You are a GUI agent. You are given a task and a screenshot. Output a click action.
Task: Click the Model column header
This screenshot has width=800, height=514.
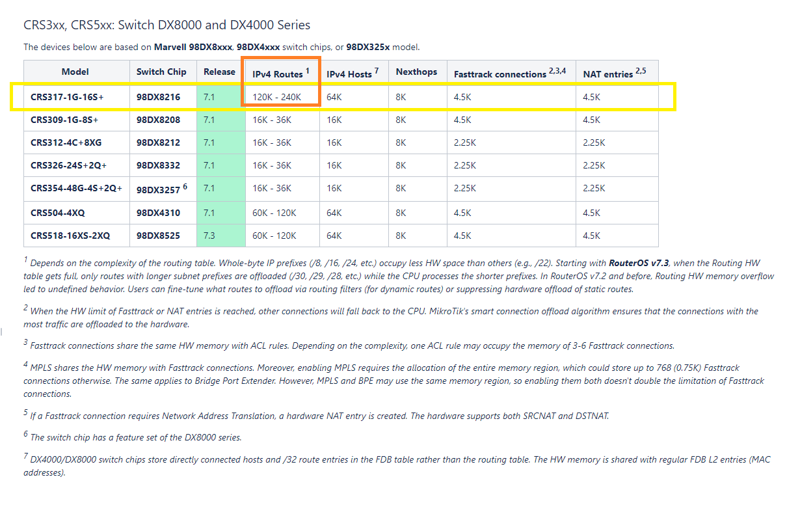click(75, 72)
